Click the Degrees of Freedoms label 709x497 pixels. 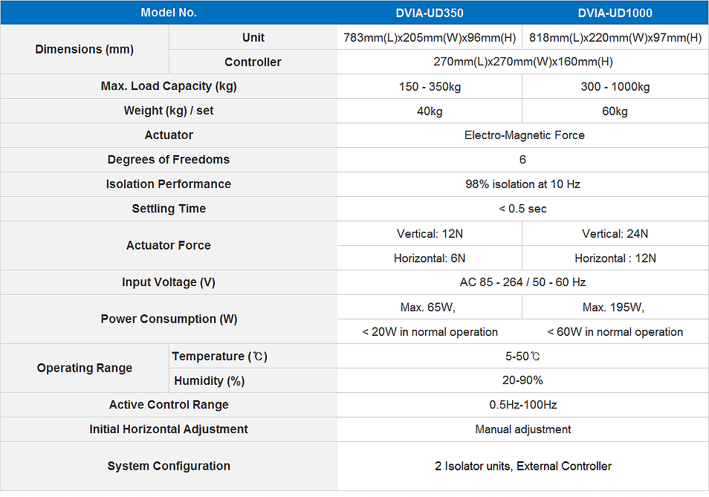[x=169, y=160]
